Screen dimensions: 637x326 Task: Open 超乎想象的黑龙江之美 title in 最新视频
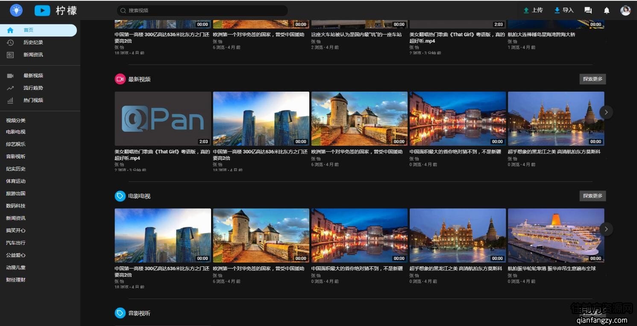(x=554, y=152)
